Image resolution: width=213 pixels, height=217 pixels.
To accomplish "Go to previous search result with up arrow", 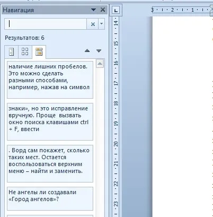I will (87, 51).
